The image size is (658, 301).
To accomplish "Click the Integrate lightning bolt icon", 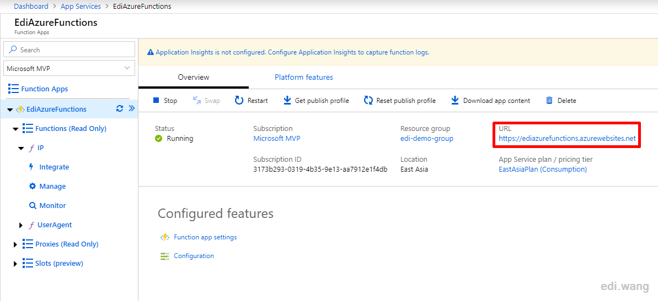I will pos(31,167).
